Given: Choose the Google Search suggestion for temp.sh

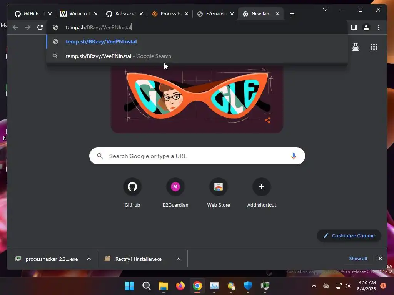Looking at the screenshot, I should (197, 56).
